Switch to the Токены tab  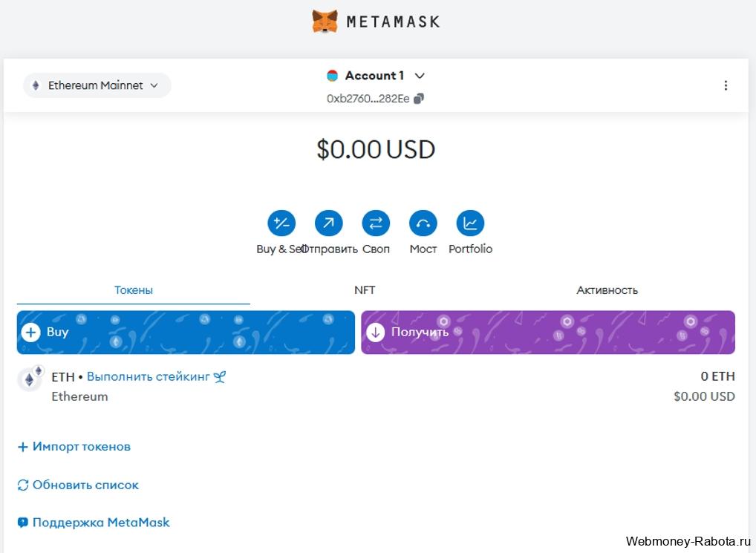point(134,290)
